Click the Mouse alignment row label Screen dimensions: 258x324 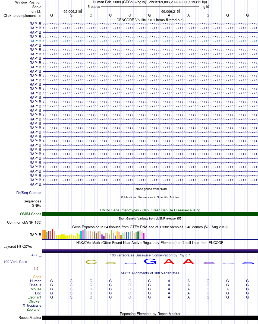tap(36, 289)
